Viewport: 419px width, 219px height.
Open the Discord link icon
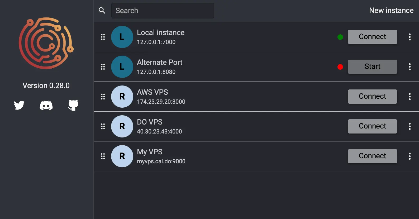pos(46,105)
